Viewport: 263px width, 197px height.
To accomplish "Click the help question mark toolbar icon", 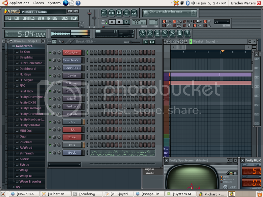I will pyautogui.click(x=187, y=33).
